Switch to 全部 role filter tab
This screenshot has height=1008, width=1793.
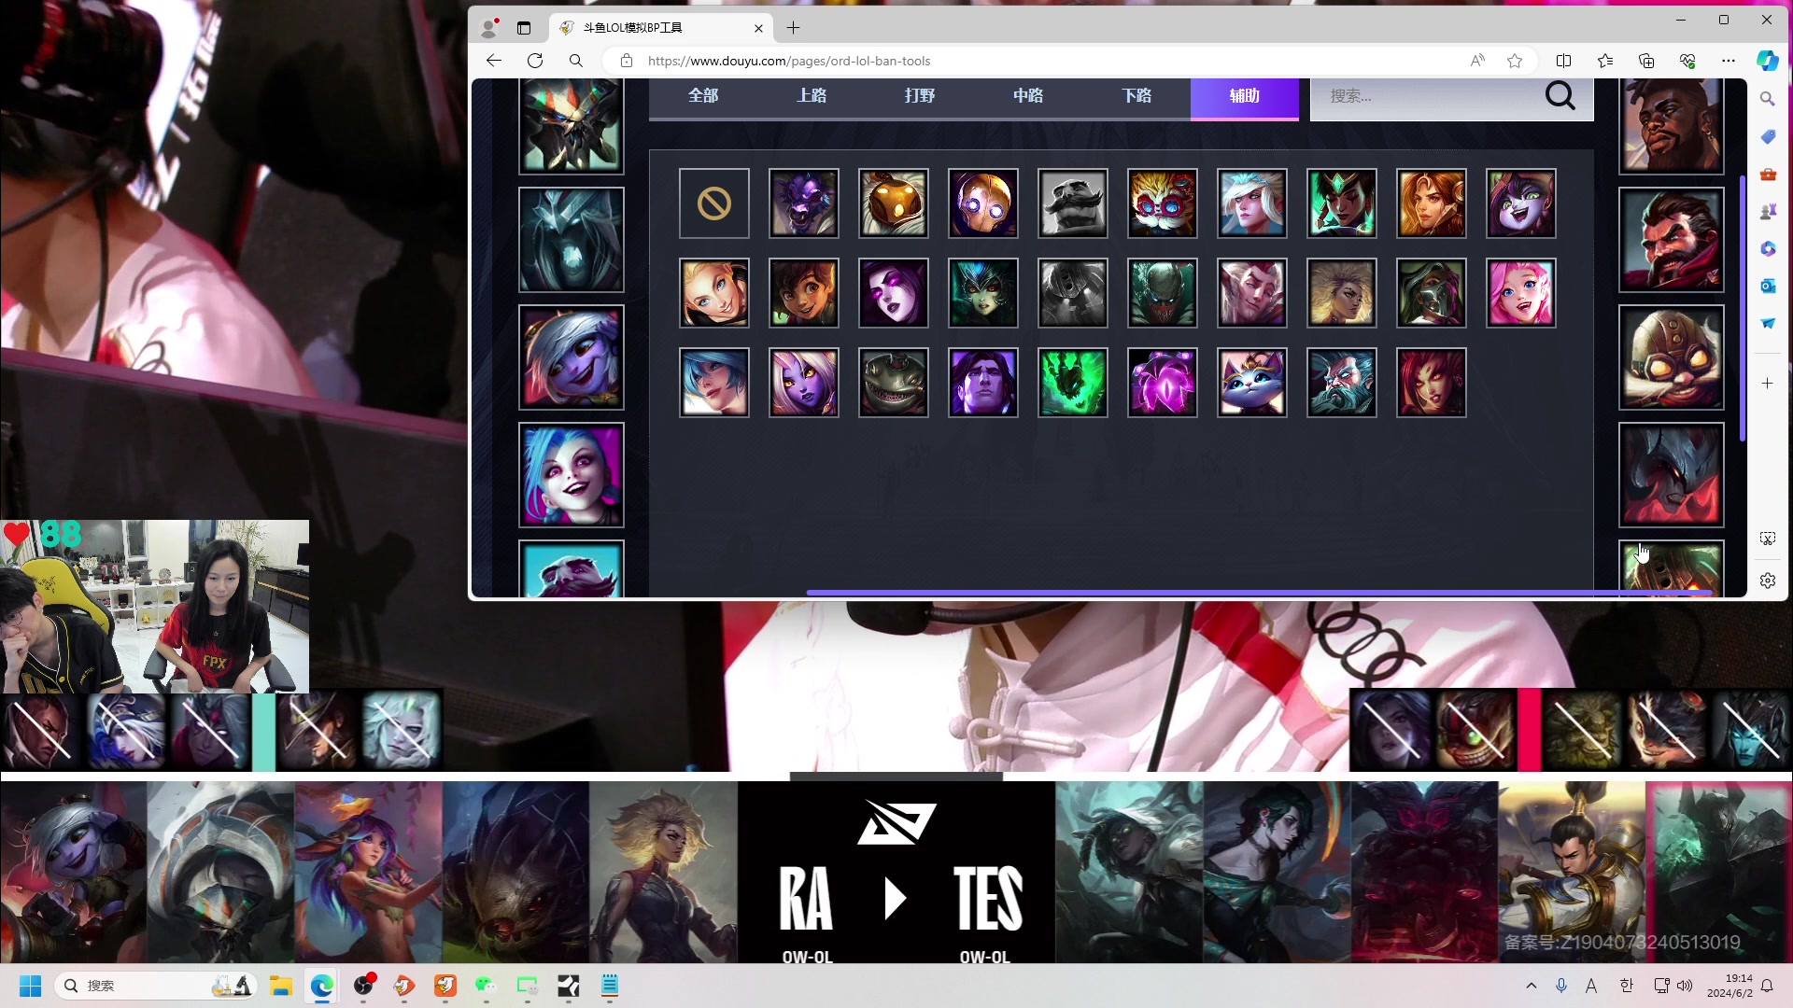click(703, 96)
